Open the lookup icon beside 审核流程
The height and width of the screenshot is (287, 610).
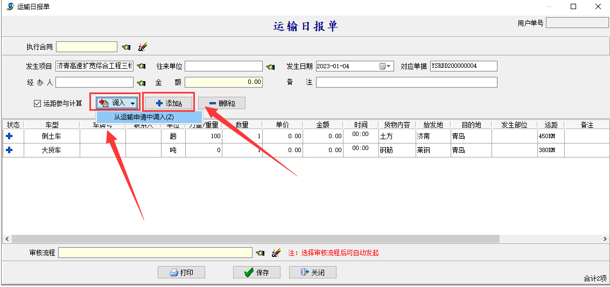tap(260, 253)
